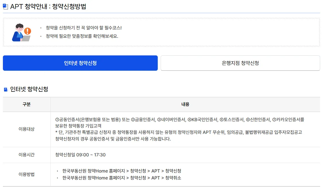The width and height of the screenshot is (323, 189).
Task: Click the path line ending in APT > 청약신청
Action: [x=122, y=171]
